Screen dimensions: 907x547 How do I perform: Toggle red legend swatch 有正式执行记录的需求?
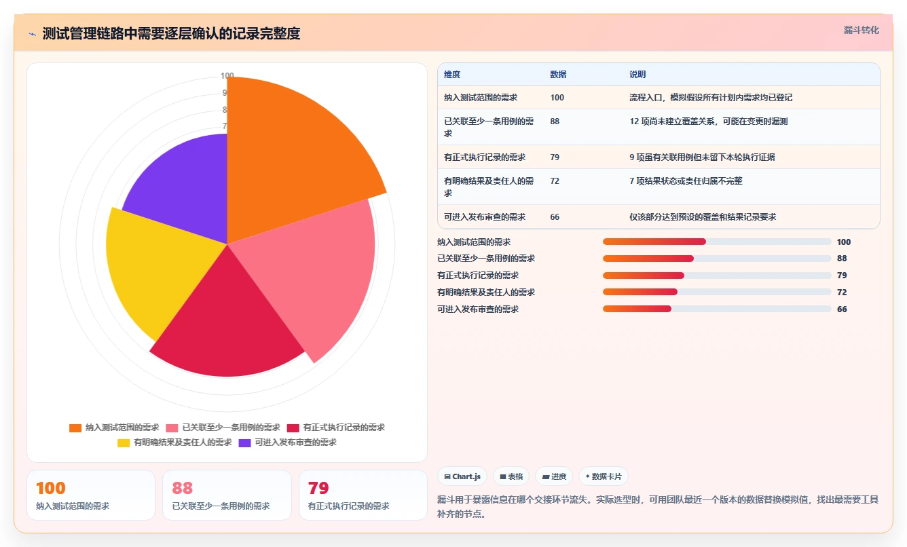(x=293, y=428)
